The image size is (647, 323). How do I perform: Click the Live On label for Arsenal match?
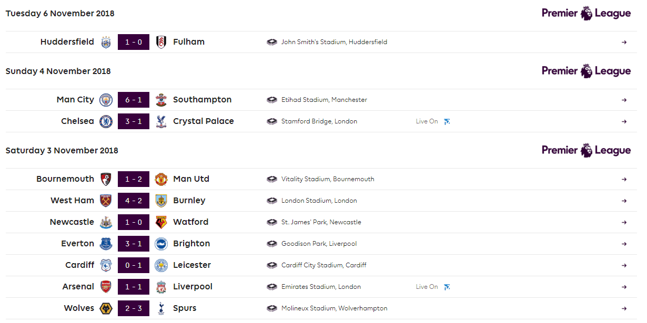pyautogui.click(x=427, y=286)
